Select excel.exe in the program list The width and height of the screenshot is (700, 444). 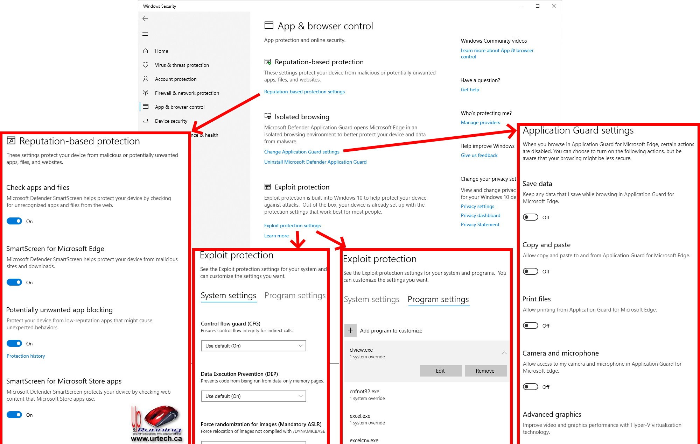360,416
